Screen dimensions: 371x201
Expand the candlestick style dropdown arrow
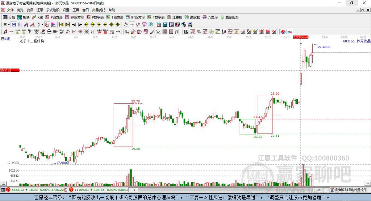(x=42, y=25)
